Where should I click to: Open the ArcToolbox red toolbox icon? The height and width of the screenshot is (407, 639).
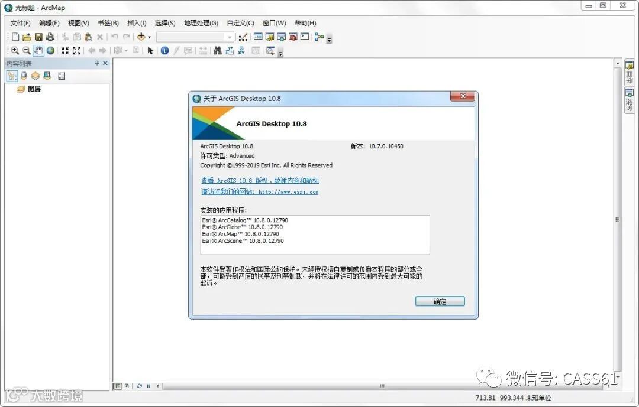tap(293, 37)
